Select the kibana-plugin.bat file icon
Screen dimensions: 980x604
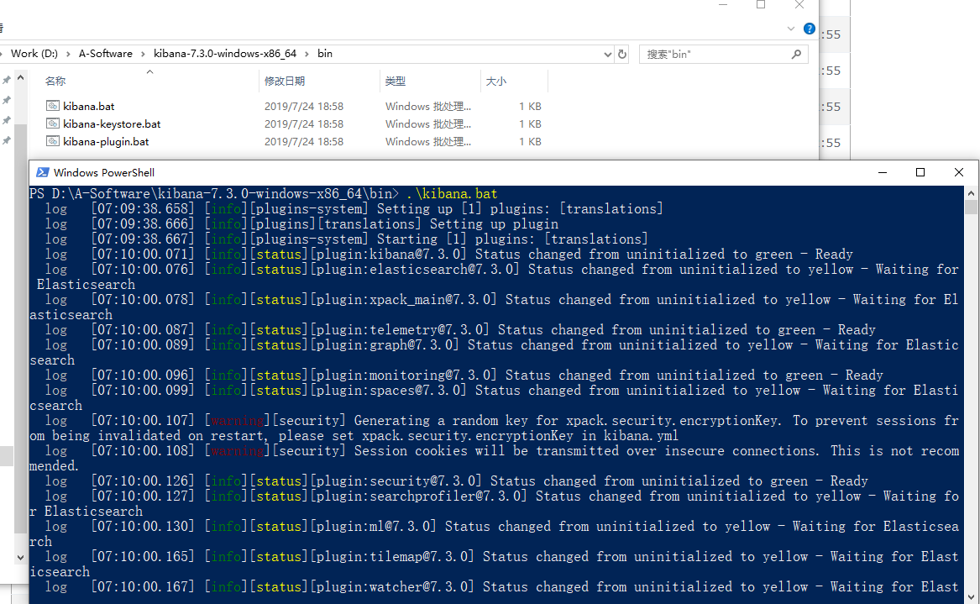(x=53, y=141)
